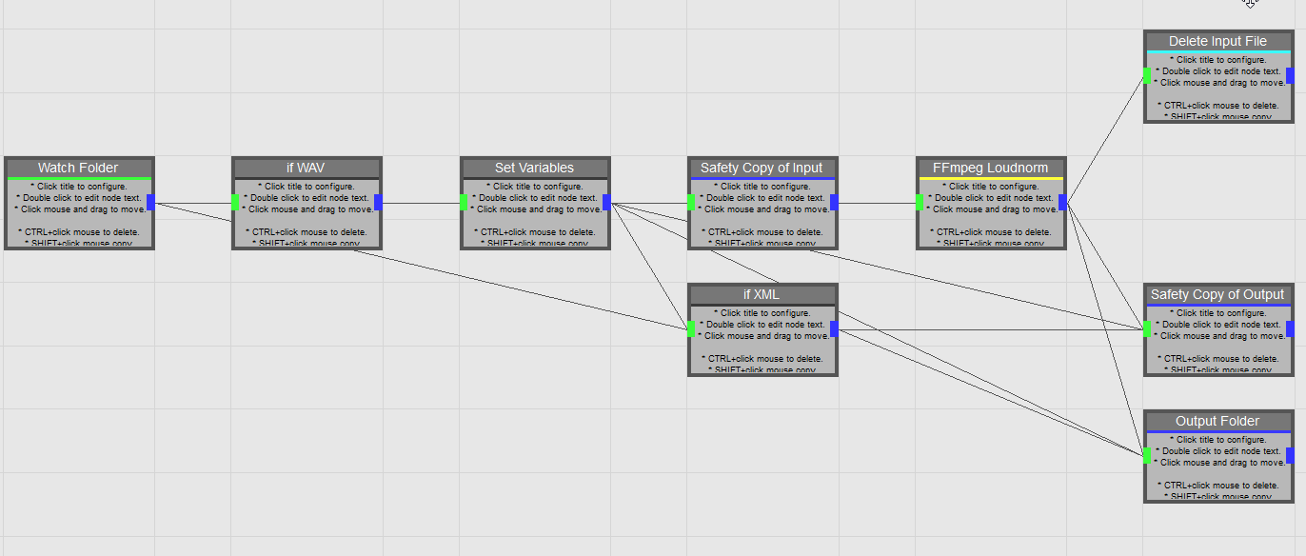Click the Safety Copy of Input body

coord(762,214)
